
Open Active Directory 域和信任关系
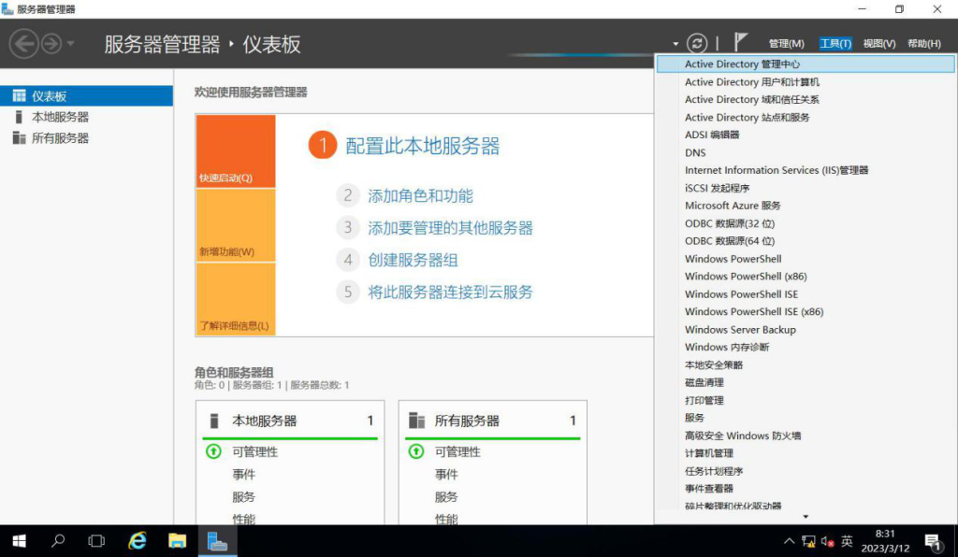806,99
